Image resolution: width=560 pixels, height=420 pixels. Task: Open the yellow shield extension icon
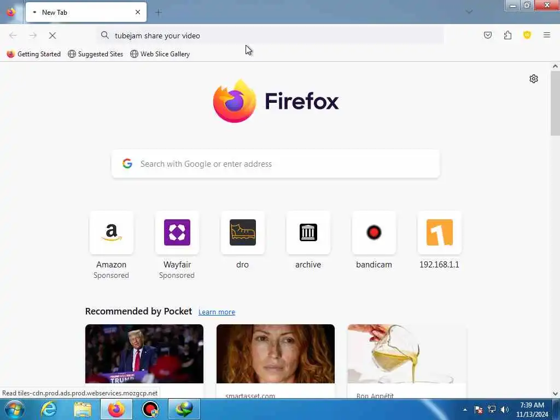click(x=527, y=35)
